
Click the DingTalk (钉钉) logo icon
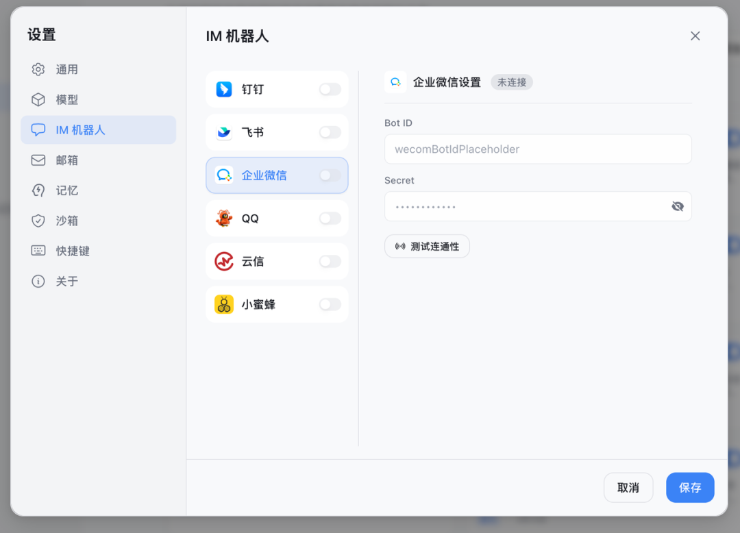[223, 89]
